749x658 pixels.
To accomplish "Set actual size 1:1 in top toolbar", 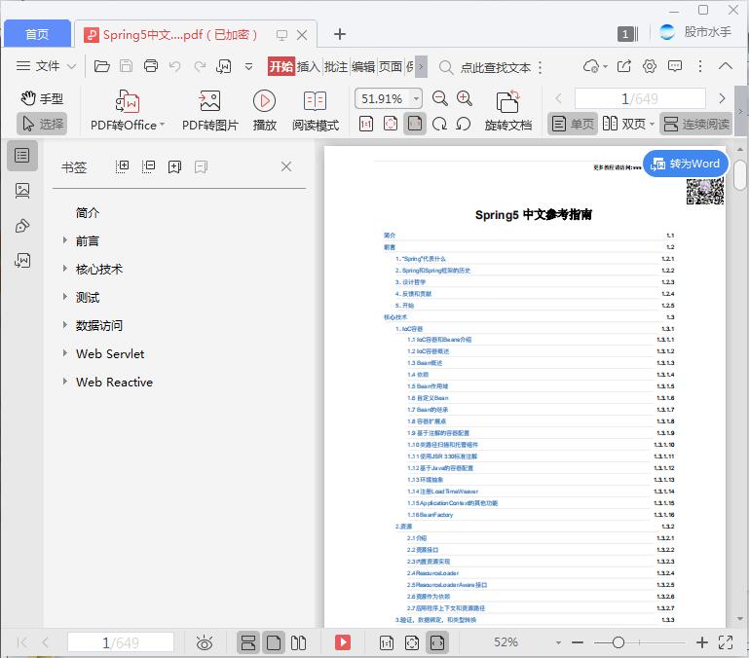I will tap(366, 125).
